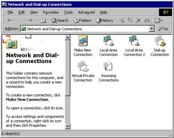Screen dimensions: 174x138
Task: Open the Tools menu
Action: [68, 12]
